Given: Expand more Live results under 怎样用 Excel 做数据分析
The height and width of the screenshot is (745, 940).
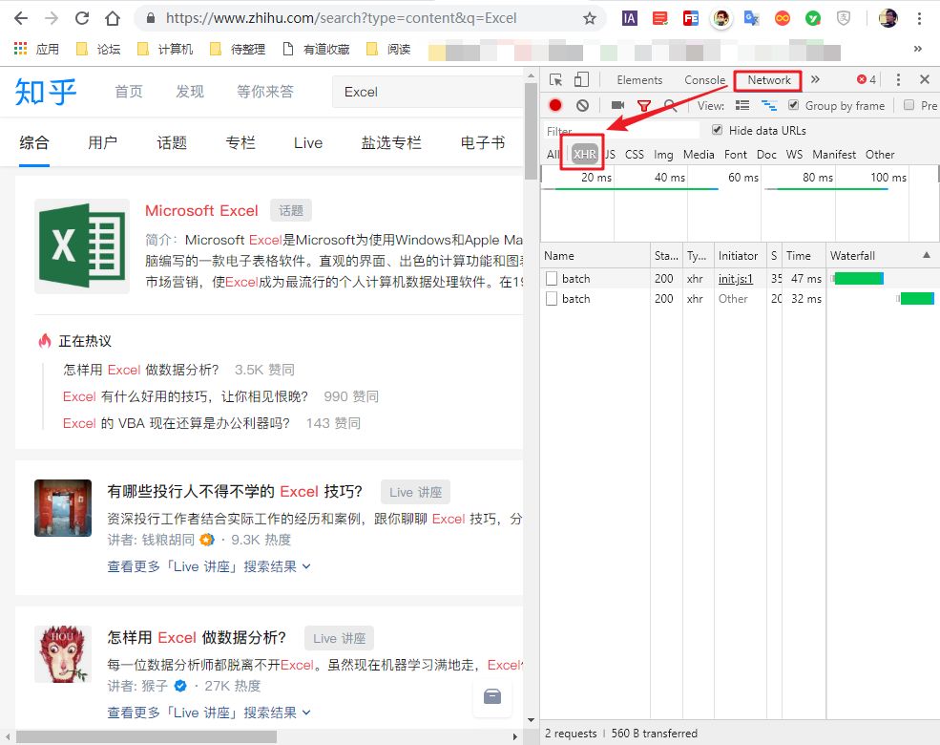Looking at the screenshot, I should [x=209, y=713].
